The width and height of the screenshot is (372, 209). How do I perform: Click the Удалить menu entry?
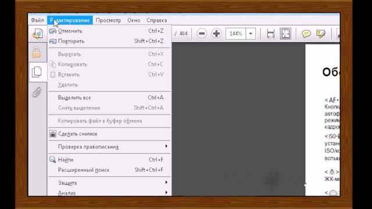coord(110,85)
